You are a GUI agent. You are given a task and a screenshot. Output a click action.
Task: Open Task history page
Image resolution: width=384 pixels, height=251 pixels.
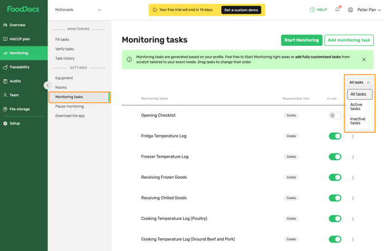coord(65,58)
